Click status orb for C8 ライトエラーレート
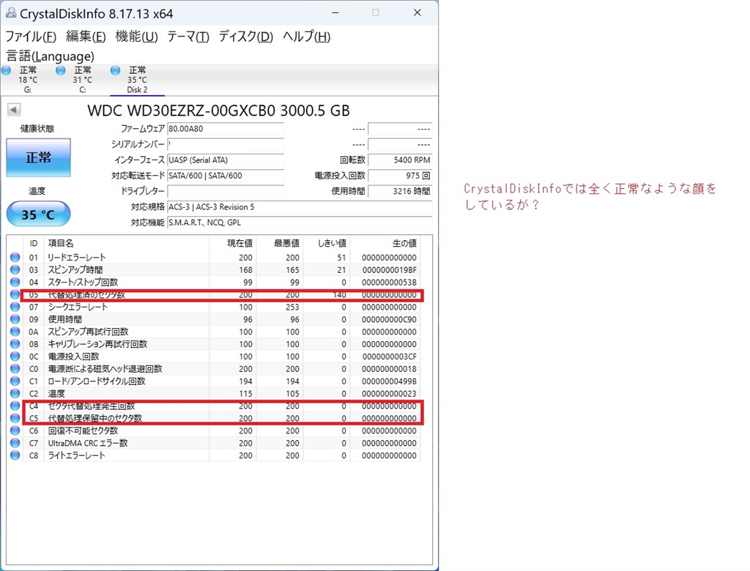The width and height of the screenshot is (750, 571). coord(15,456)
